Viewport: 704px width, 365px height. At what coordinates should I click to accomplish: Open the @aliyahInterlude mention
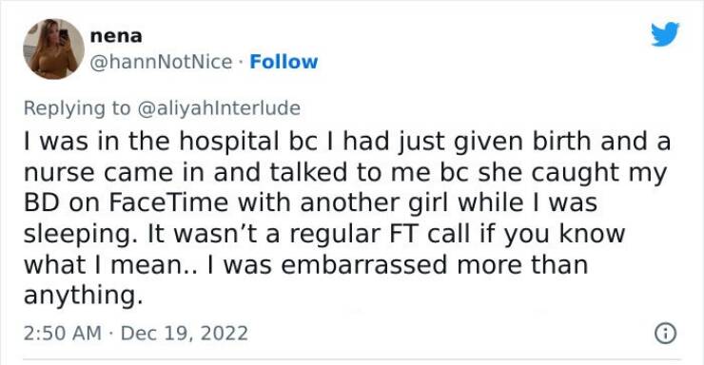point(219,108)
